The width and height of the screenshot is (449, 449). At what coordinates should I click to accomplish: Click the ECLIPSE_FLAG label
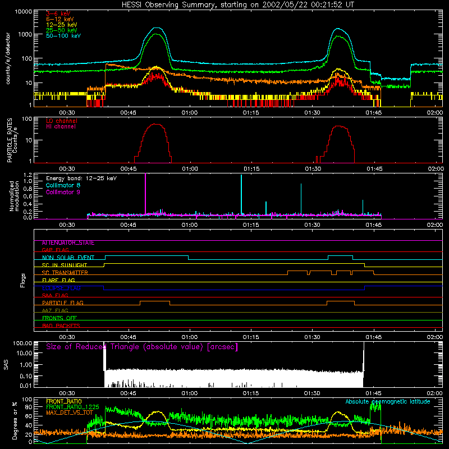coord(61,288)
